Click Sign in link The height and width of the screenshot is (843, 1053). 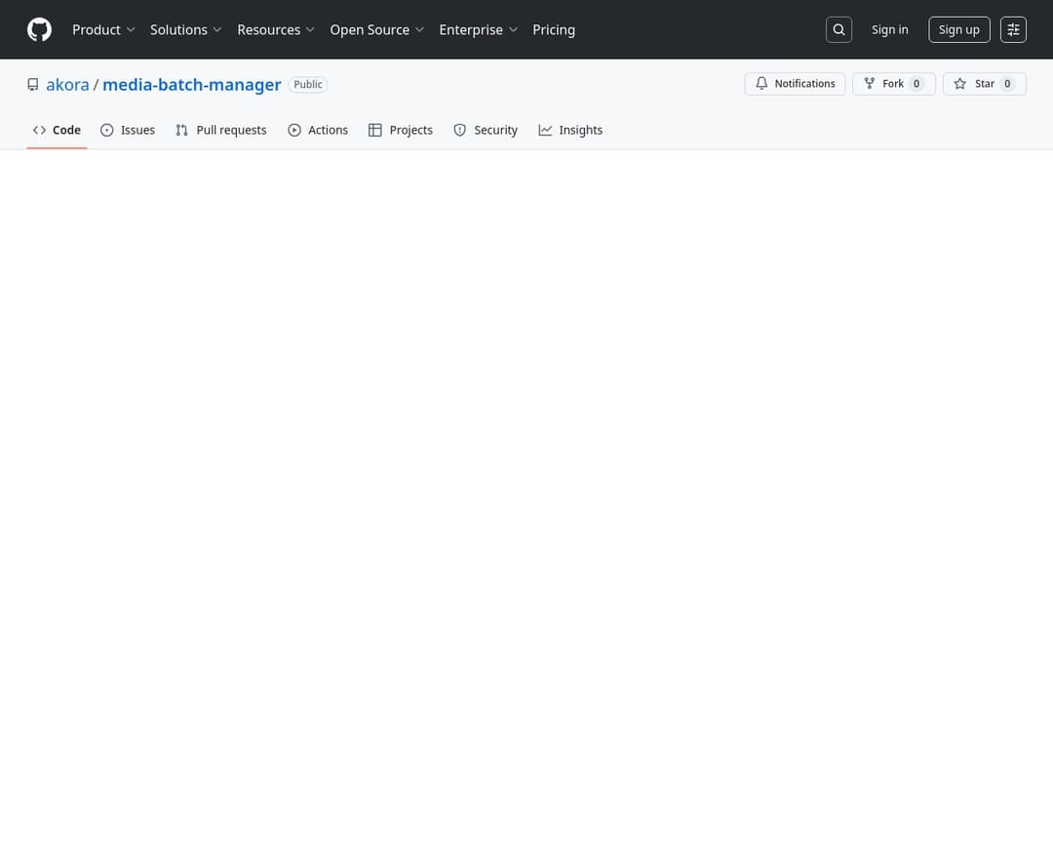pos(889,29)
